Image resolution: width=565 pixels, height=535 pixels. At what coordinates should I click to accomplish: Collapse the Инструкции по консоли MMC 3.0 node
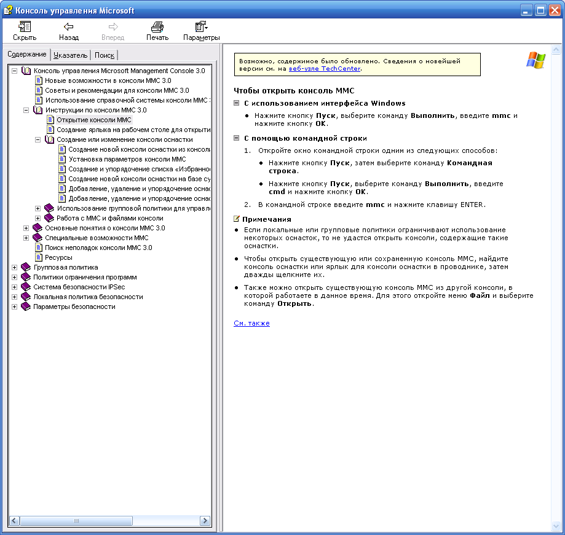[x=26, y=110]
